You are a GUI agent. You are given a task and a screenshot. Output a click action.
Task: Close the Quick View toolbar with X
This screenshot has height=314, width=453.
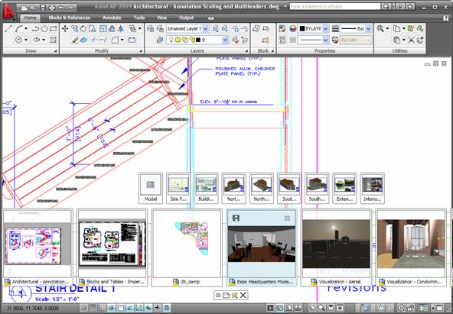click(x=243, y=295)
